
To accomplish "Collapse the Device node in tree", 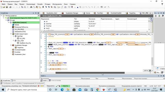I will (4, 18).
